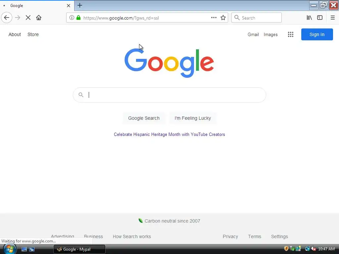This screenshot has height=254, width=339.
Task: Click the green padlock security icon
Action: click(78, 18)
